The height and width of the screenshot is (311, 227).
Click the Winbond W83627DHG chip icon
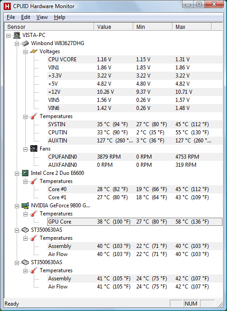click(25, 43)
